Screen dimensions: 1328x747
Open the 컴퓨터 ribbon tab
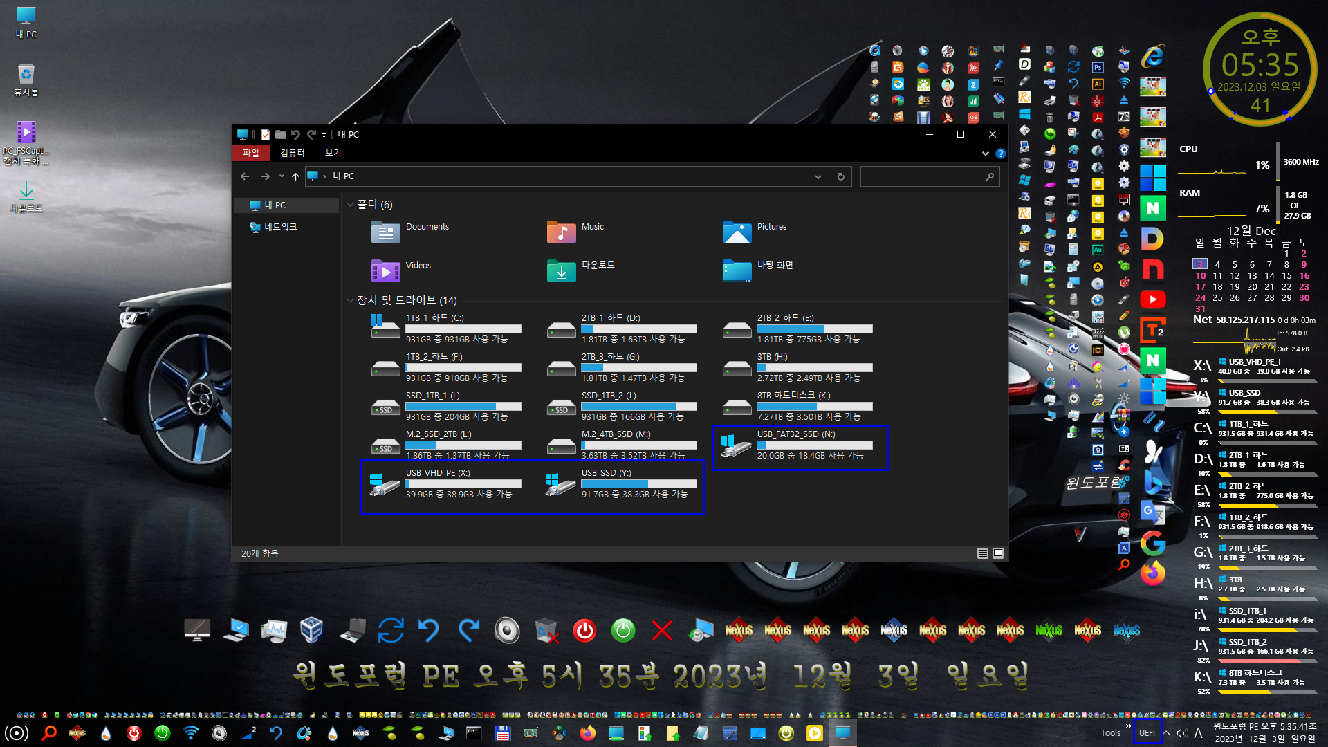pyautogui.click(x=293, y=153)
